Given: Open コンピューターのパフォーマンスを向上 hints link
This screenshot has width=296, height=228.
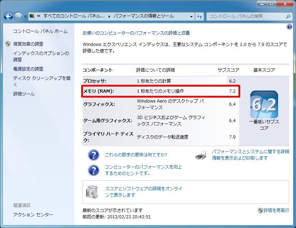Looking at the screenshot, I should pos(143,170).
